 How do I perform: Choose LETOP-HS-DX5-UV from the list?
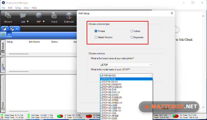(126, 92)
